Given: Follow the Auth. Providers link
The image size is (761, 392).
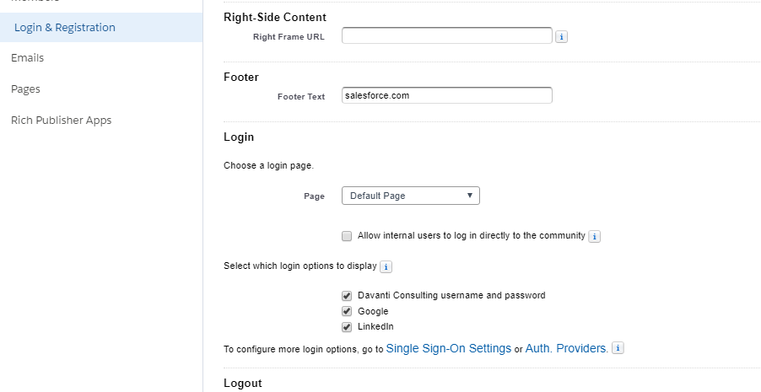Looking at the screenshot, I should 566,348.
